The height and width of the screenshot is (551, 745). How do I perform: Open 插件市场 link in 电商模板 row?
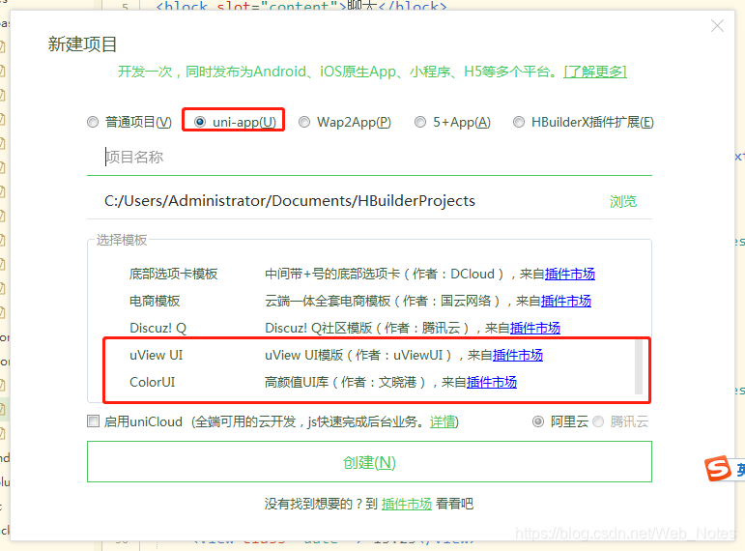(566, 301)
